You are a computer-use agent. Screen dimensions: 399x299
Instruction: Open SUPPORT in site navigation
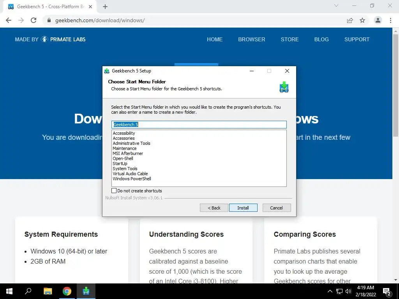point(357,39)
